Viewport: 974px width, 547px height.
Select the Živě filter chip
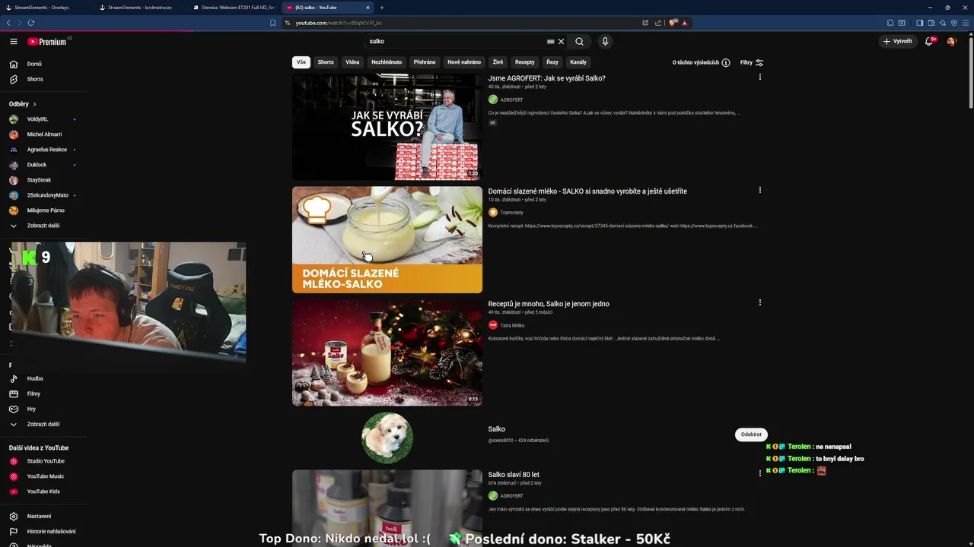498,62
